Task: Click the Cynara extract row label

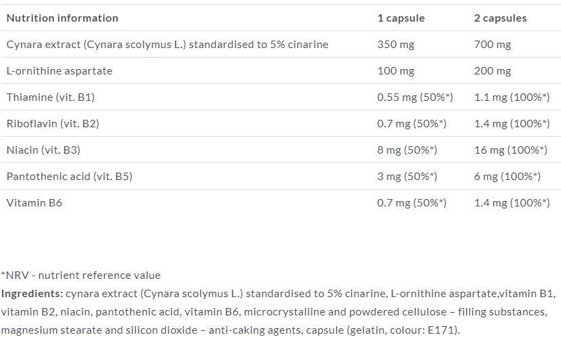Action: pos(167,45)
